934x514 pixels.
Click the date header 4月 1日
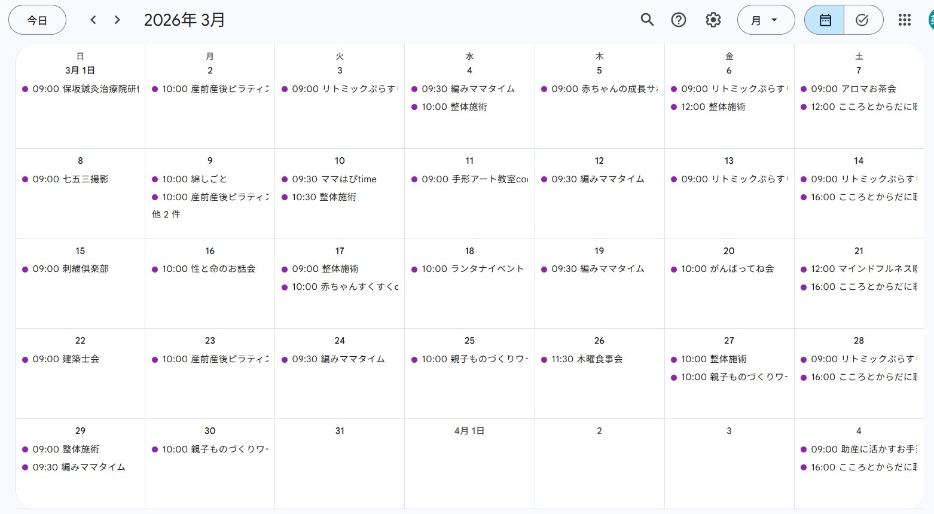pyautogui.click(x=469, y=431)
